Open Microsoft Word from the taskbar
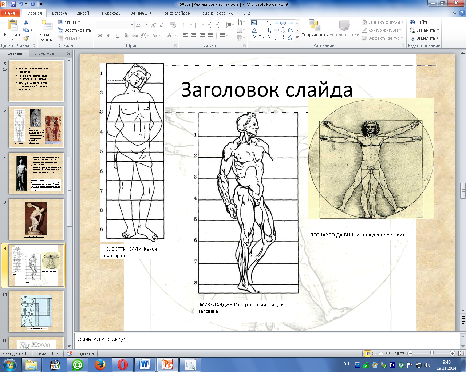Screen dimensions: 466x372 (x=145, y=364)
